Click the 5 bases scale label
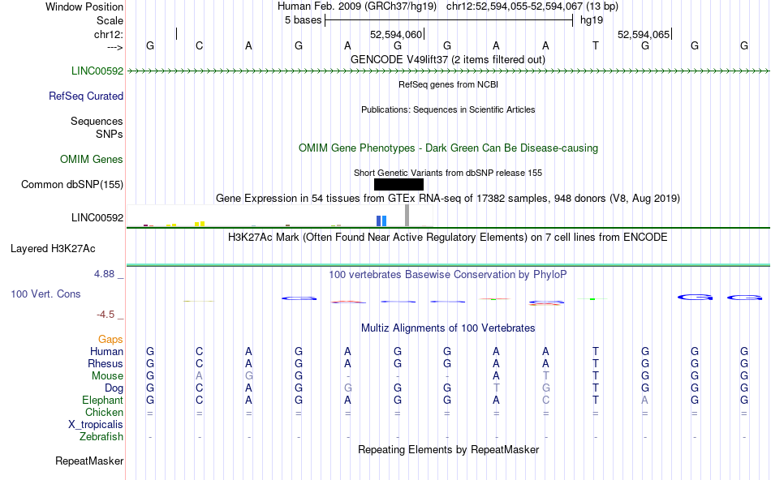This screenshot has height=480, width=771. [x=303, y=20]
